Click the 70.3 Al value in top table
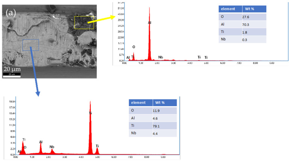The image size is (291, 161). 245,25
